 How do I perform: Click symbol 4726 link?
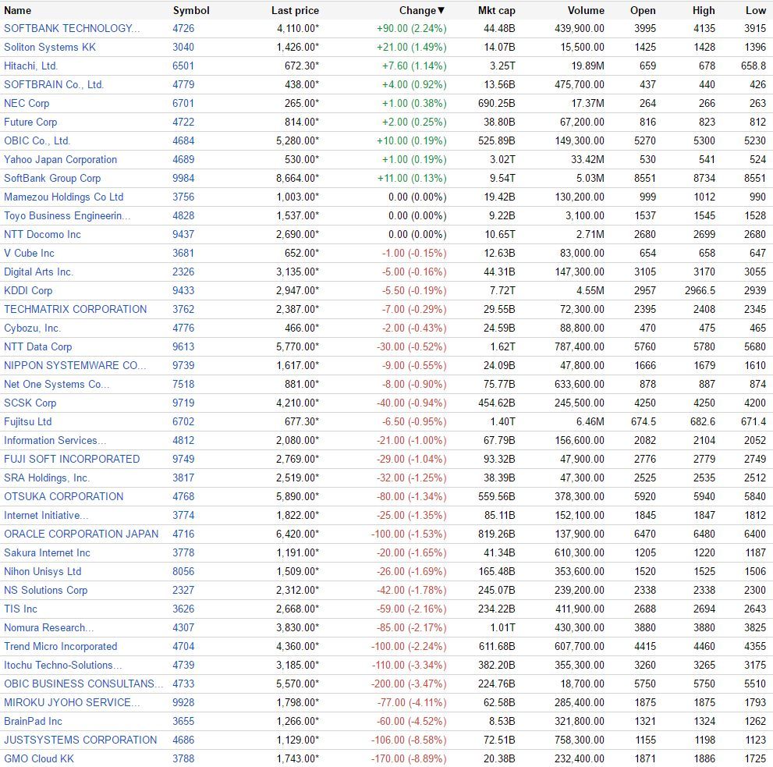[x=183, y=29]
